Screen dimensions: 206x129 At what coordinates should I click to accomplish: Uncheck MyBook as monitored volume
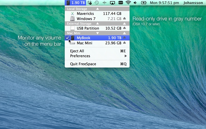97,38
